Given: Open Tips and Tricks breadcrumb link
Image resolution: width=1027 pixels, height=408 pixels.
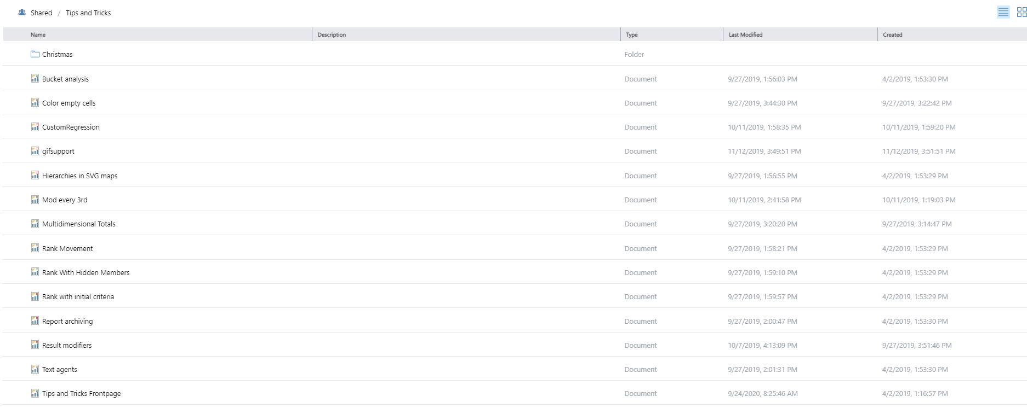Looking at the screenshot, I should pyautogui.click(x=88, y=13).
